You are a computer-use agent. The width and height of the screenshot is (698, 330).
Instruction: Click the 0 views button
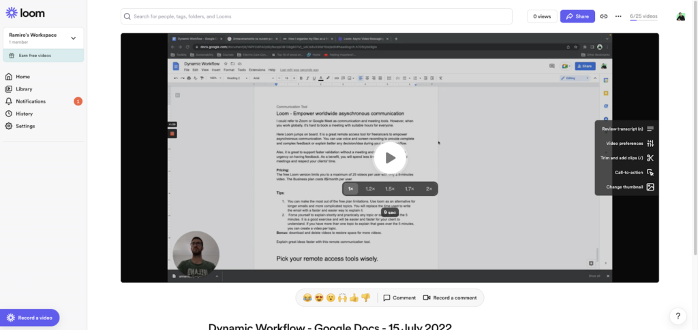pyautogui.click(x=542, y=16)
